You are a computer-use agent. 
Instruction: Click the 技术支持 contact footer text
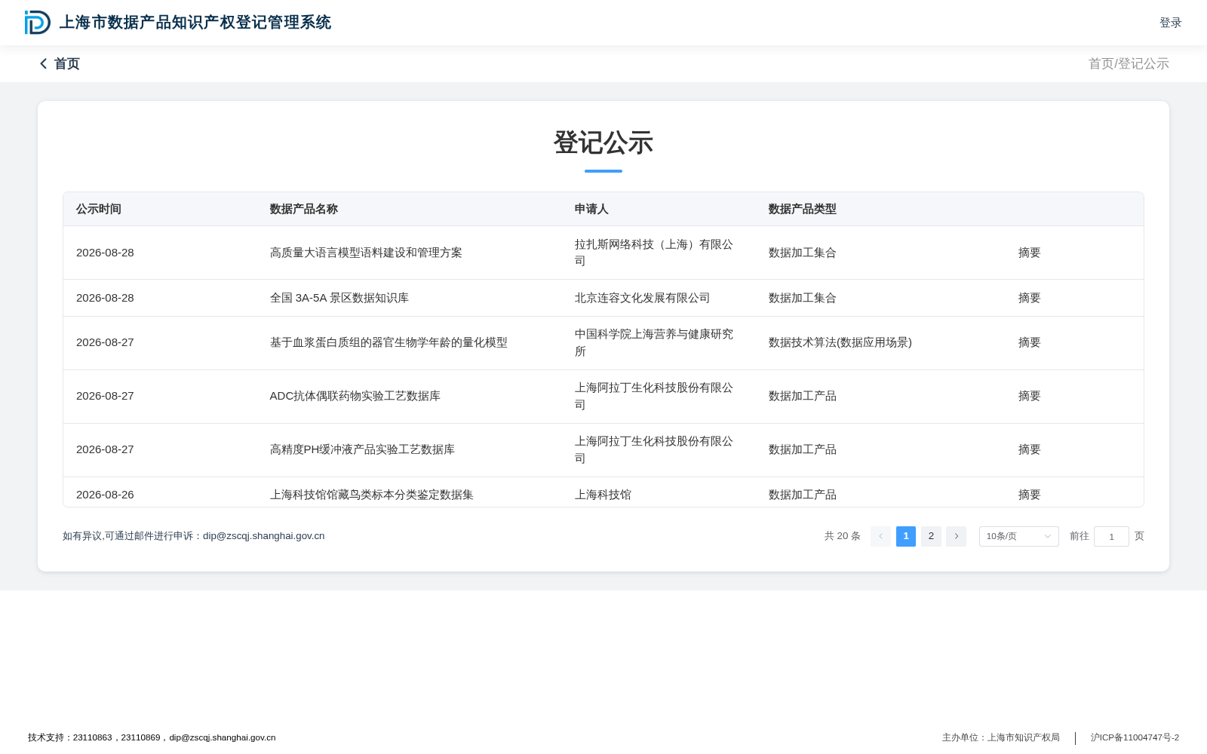152,737
